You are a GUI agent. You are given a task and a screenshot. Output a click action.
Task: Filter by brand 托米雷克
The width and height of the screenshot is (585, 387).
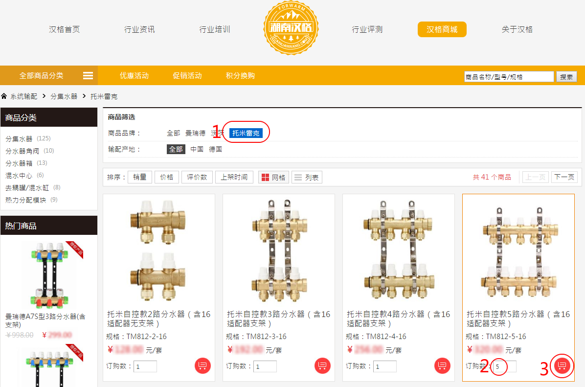click(x=246, y=133)
